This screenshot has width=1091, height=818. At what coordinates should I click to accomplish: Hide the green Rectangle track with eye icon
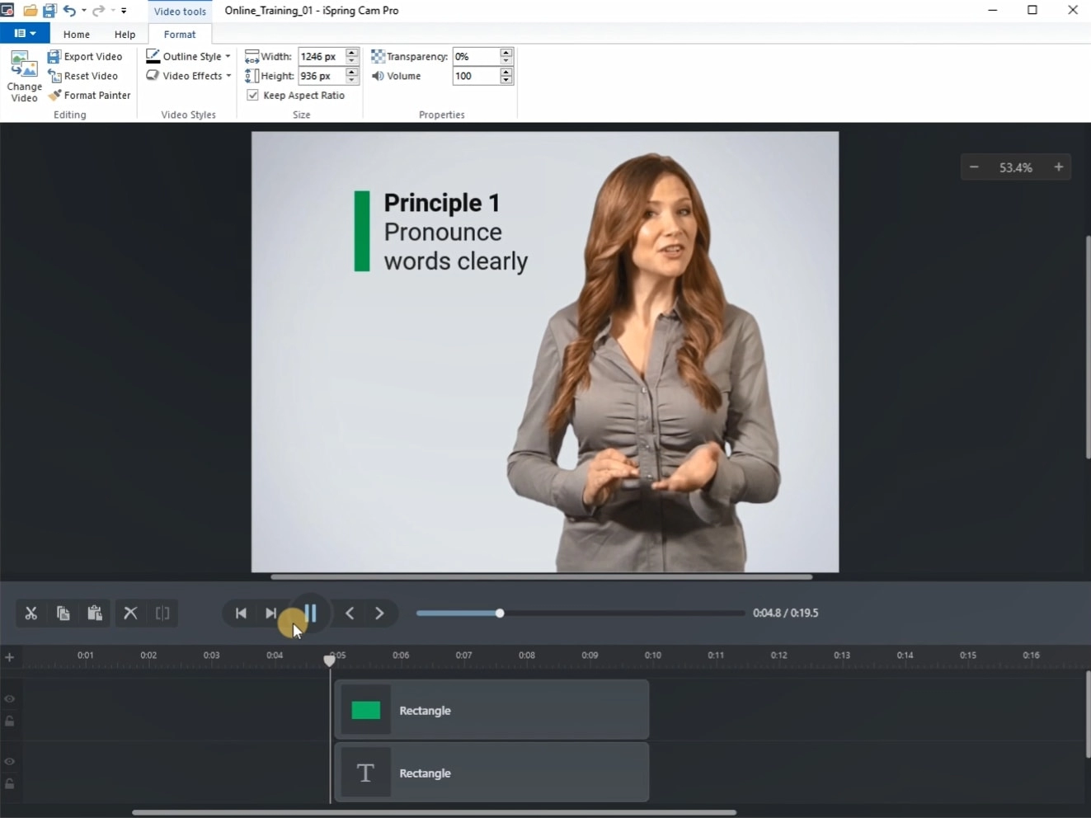pos(10,699)
